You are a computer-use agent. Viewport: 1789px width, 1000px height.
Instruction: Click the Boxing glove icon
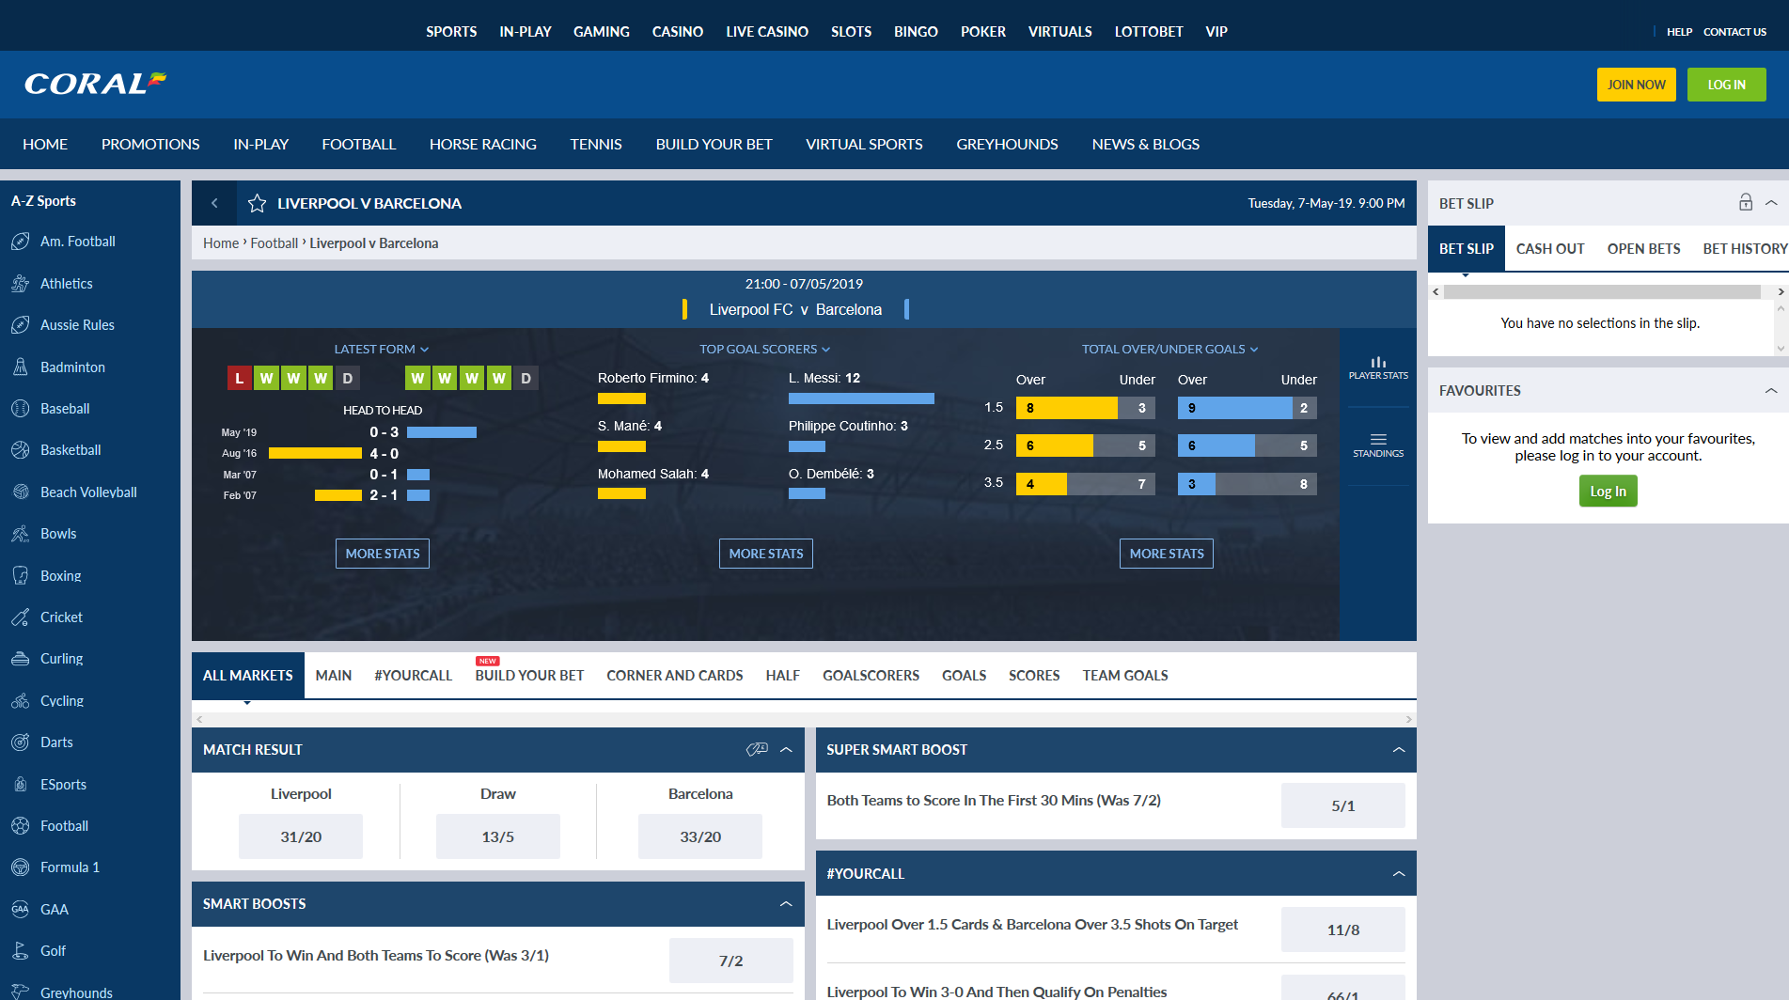(21, 575)
